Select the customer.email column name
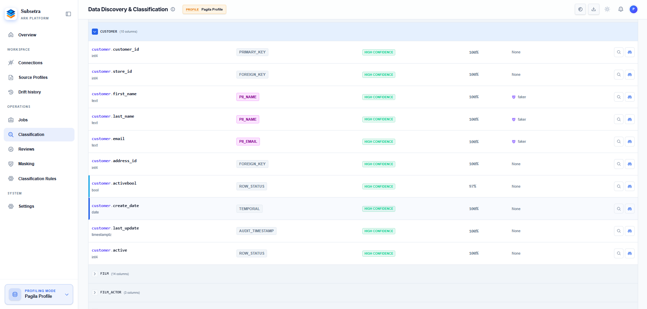647x309 pixels. [x=108, y=139]
